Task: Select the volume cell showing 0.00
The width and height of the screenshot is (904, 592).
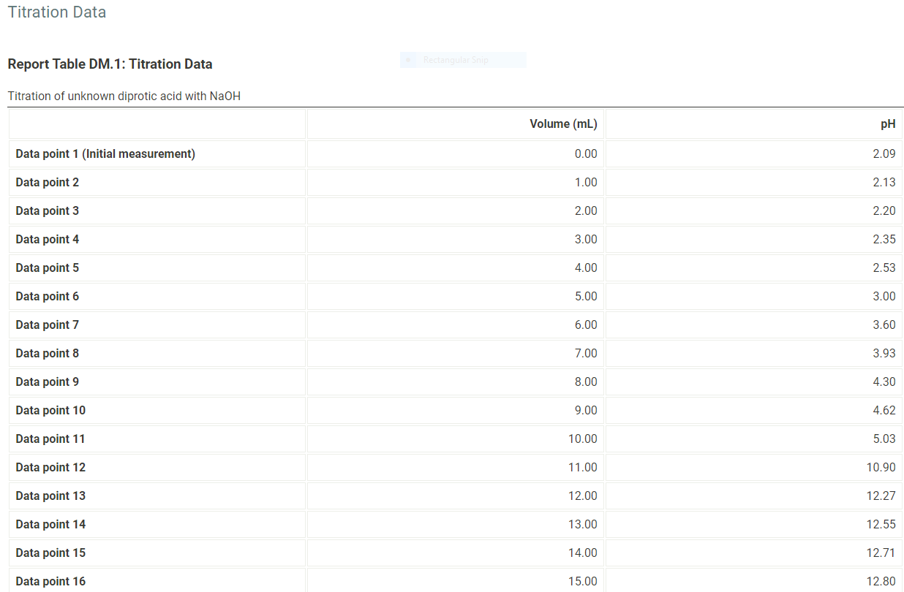Action: (x=586, y=153)
